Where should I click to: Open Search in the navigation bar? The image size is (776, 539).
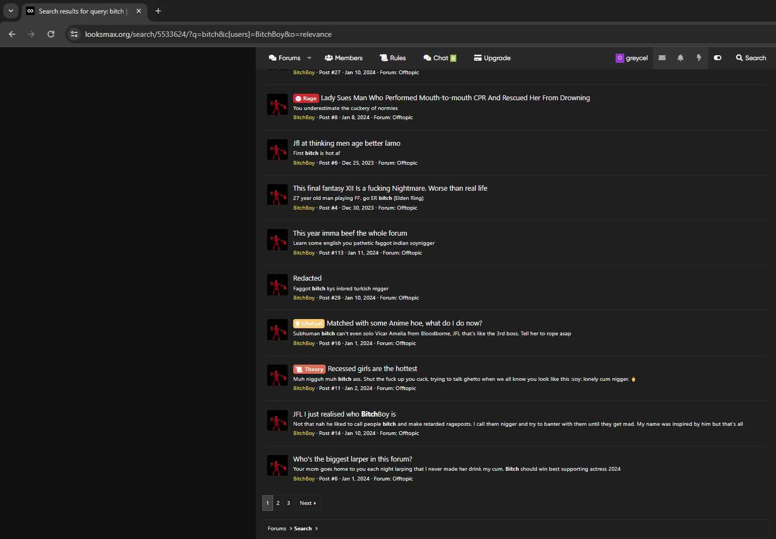click(751, 58)
